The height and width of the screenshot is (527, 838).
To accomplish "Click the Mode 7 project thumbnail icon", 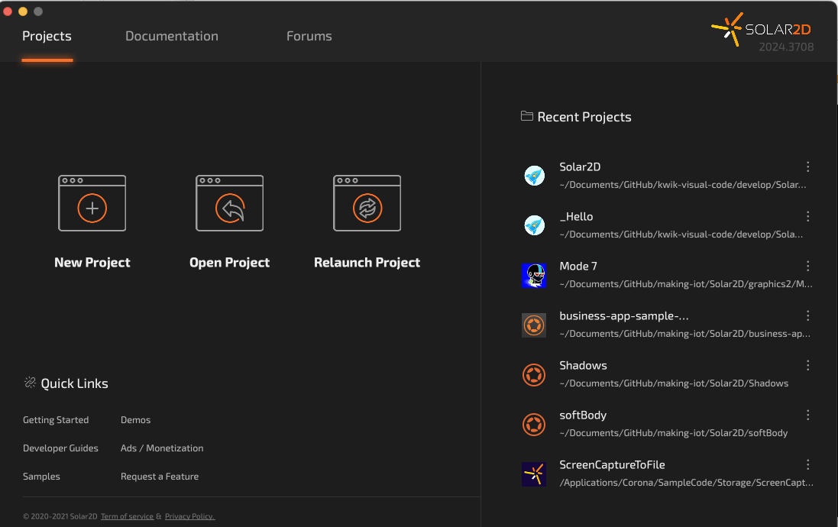I will (534, 275).
